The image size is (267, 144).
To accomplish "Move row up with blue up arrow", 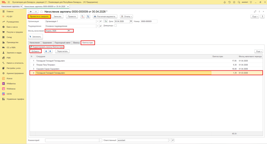I will 46,51.
